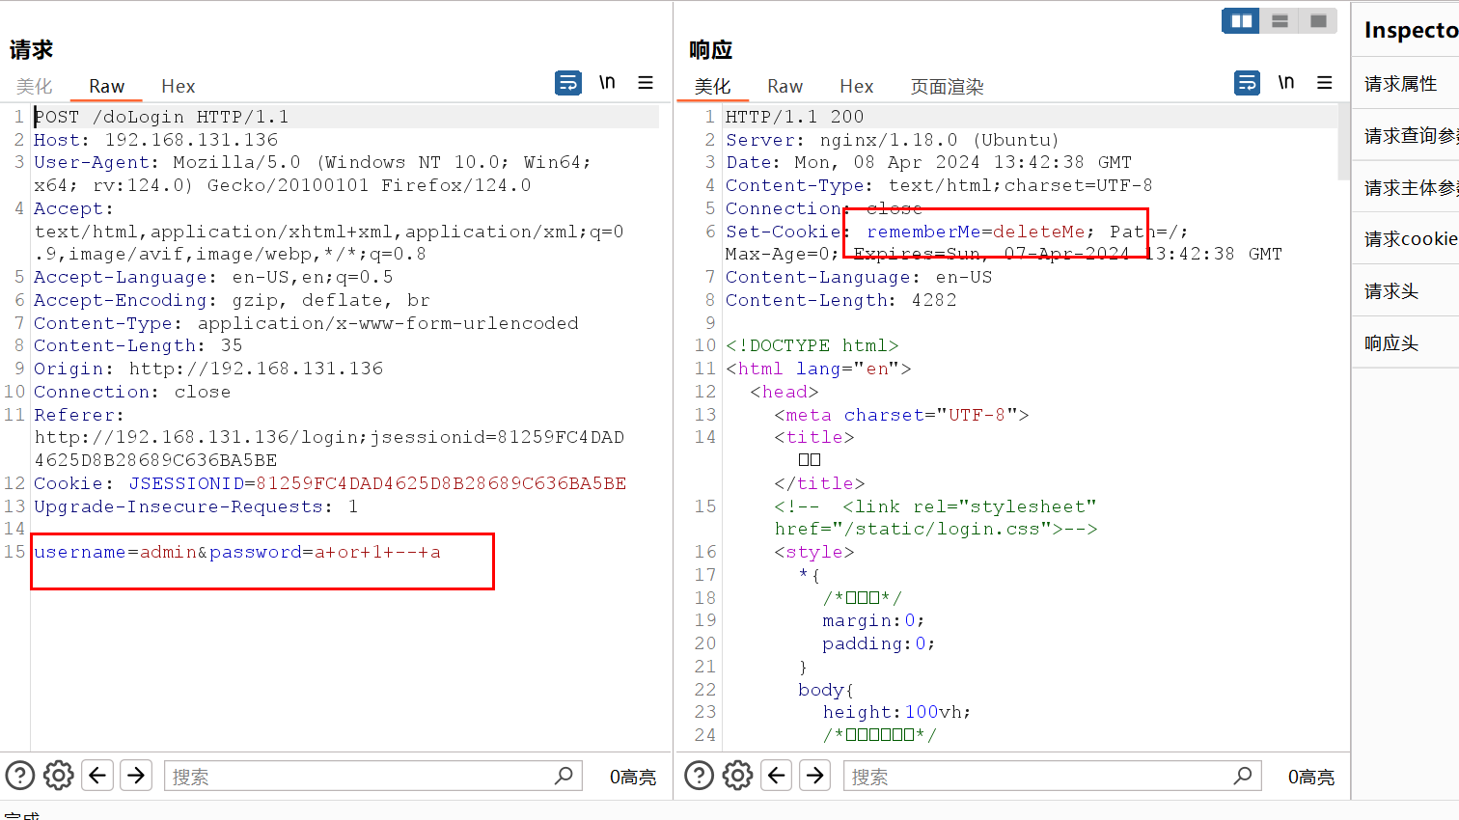Expand 请求主体参数 section in Inspector
This screenshot has width=1459, height=820.
1406,188
